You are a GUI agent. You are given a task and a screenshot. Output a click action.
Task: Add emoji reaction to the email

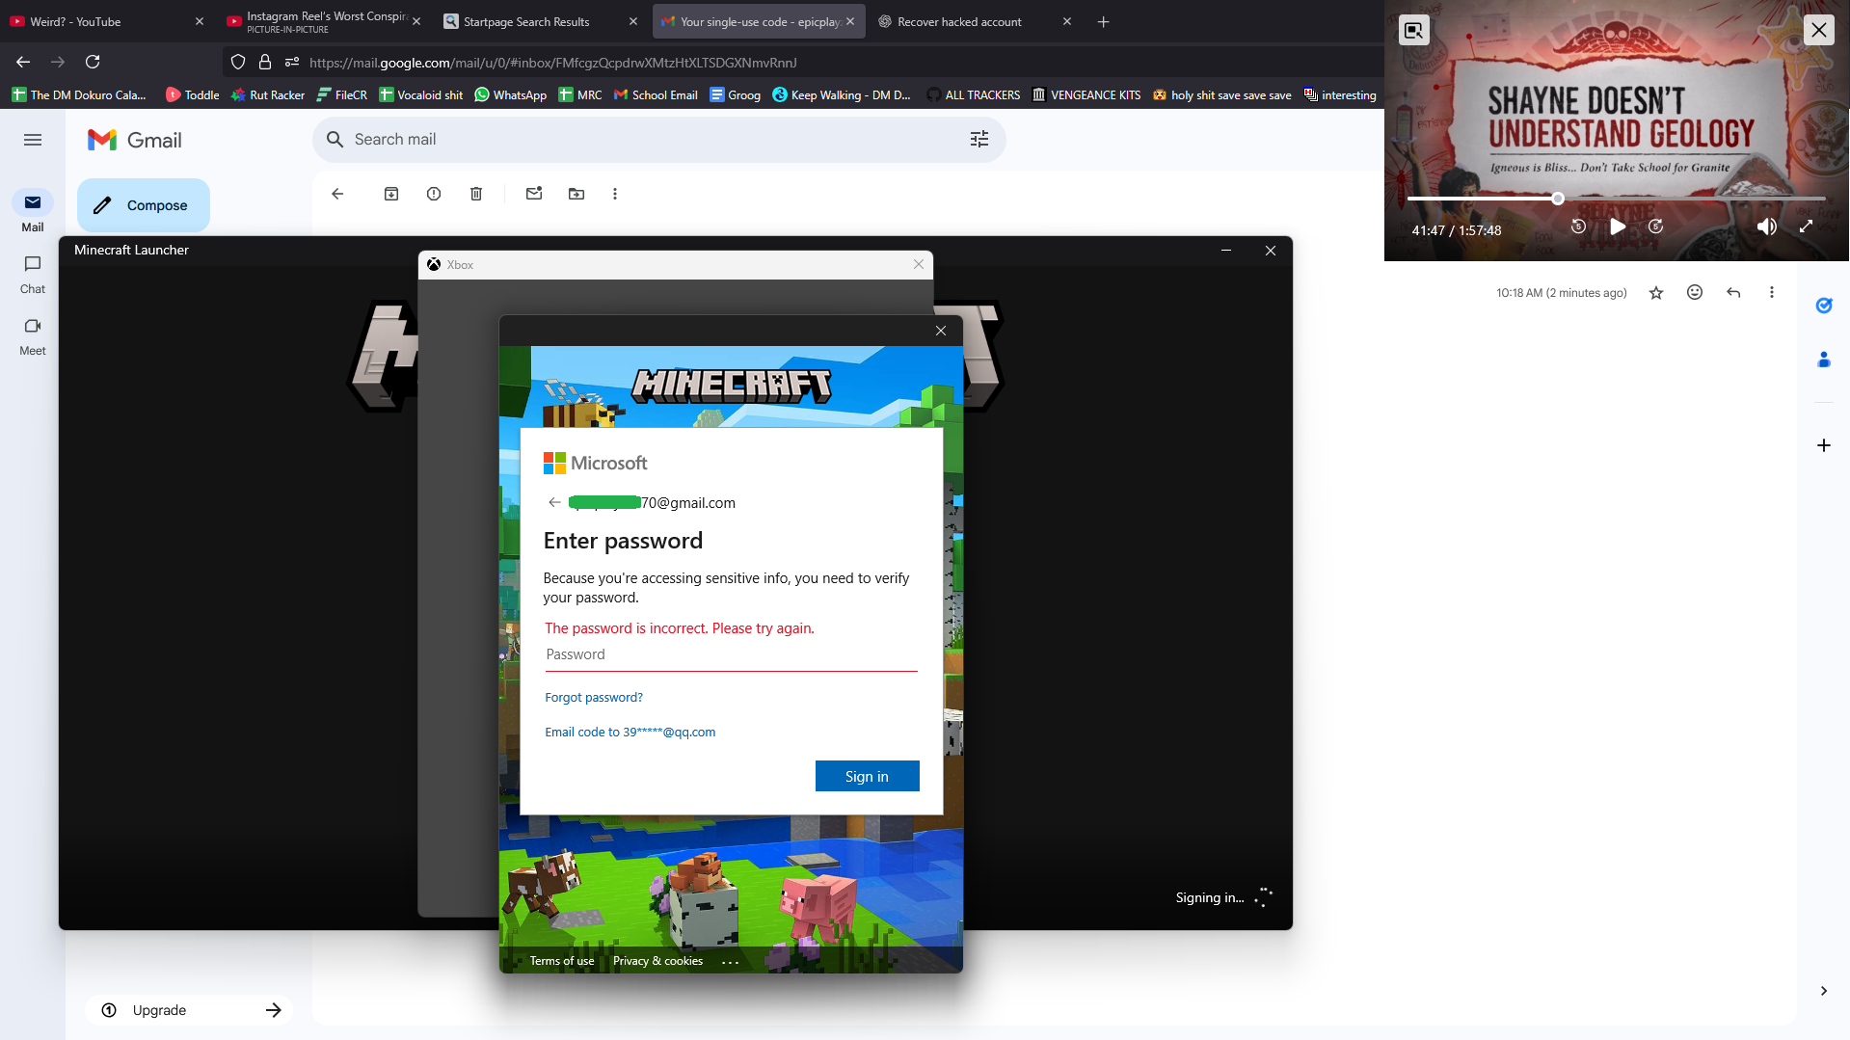click(1695, 293)
